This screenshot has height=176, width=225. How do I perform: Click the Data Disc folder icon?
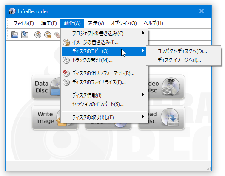pyautogui.click(x=56, y=87)
